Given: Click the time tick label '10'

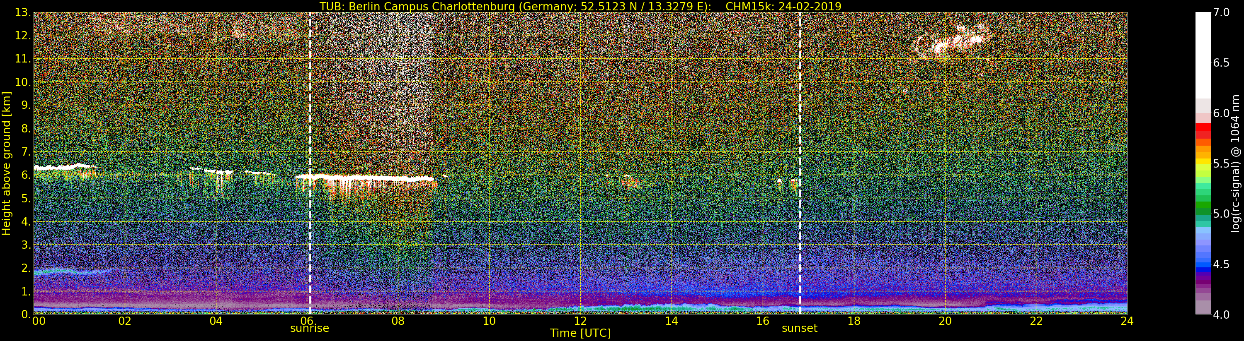Looking at the screenshot, I should click(x=489, y=321).
